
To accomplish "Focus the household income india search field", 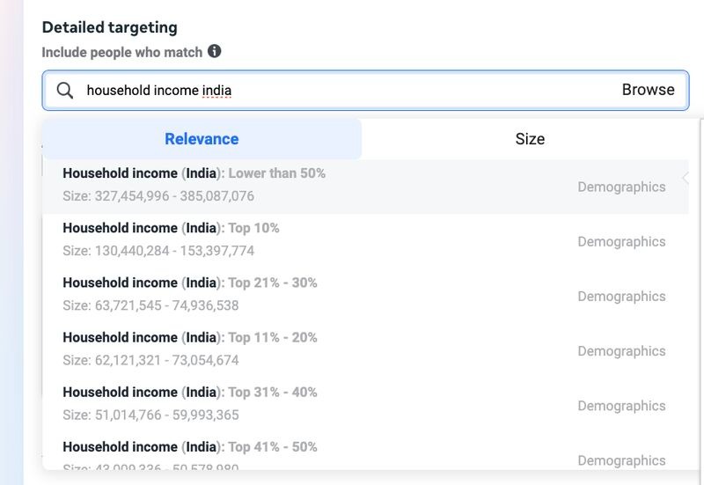I will coord(343,90).
